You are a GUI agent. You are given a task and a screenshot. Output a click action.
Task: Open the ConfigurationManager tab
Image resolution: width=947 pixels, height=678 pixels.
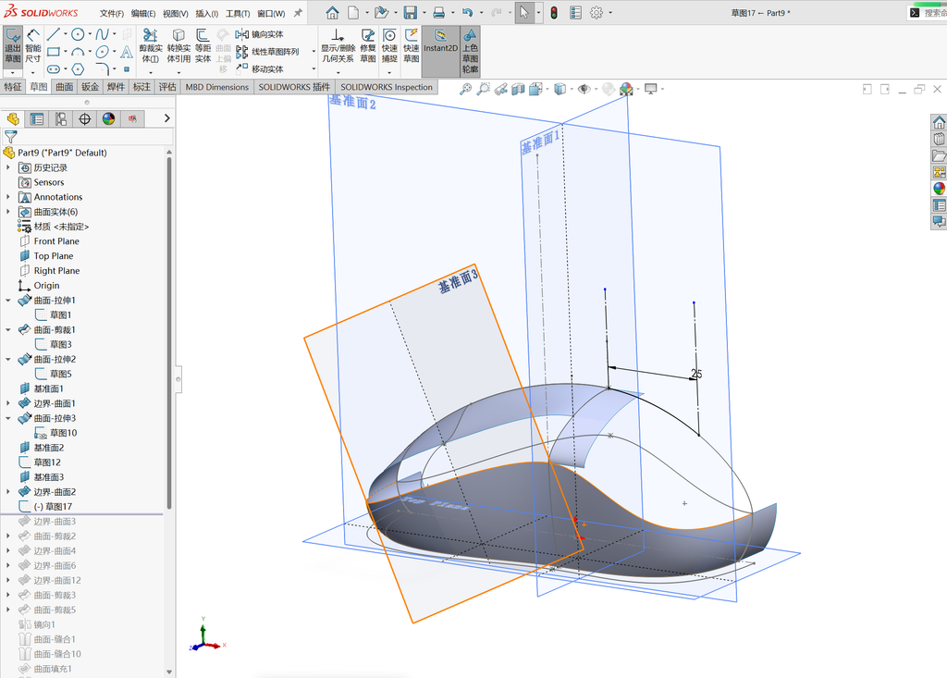click(61, 119)
